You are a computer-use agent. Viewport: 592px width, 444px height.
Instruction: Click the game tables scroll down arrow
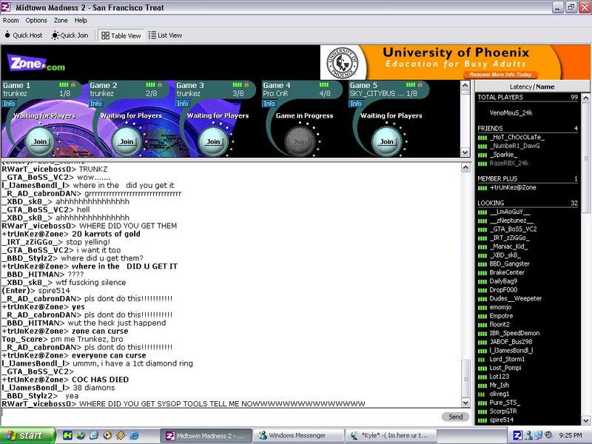coord(465,152)
